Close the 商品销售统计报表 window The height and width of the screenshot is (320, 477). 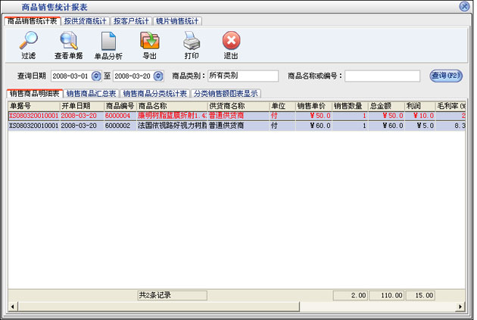pyautogui.click(x=464, y=6)
